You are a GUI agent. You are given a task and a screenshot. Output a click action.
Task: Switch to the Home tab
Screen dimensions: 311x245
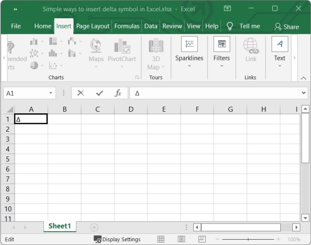tap(43, 26)
